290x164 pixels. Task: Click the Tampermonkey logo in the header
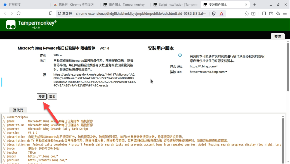click(x=11, y=25)
